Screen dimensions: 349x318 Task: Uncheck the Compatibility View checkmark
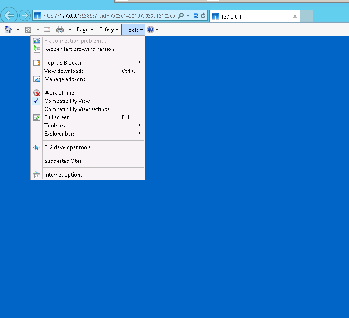point(36,101)
